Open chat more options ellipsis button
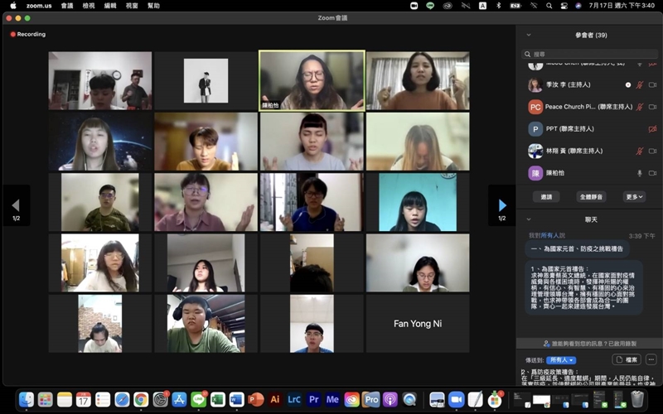This screenshot has width=663, height=414. point(651,360)
